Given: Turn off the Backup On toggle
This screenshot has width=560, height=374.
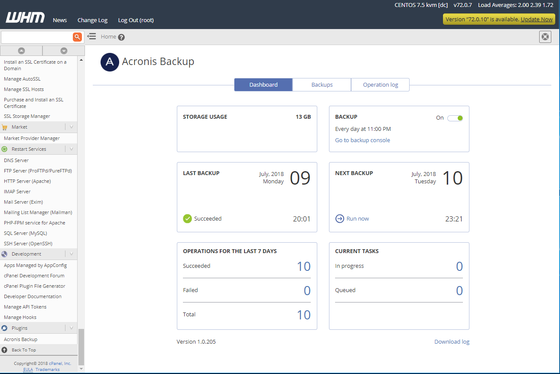Looking at the screenshot, I should [455, 118].
